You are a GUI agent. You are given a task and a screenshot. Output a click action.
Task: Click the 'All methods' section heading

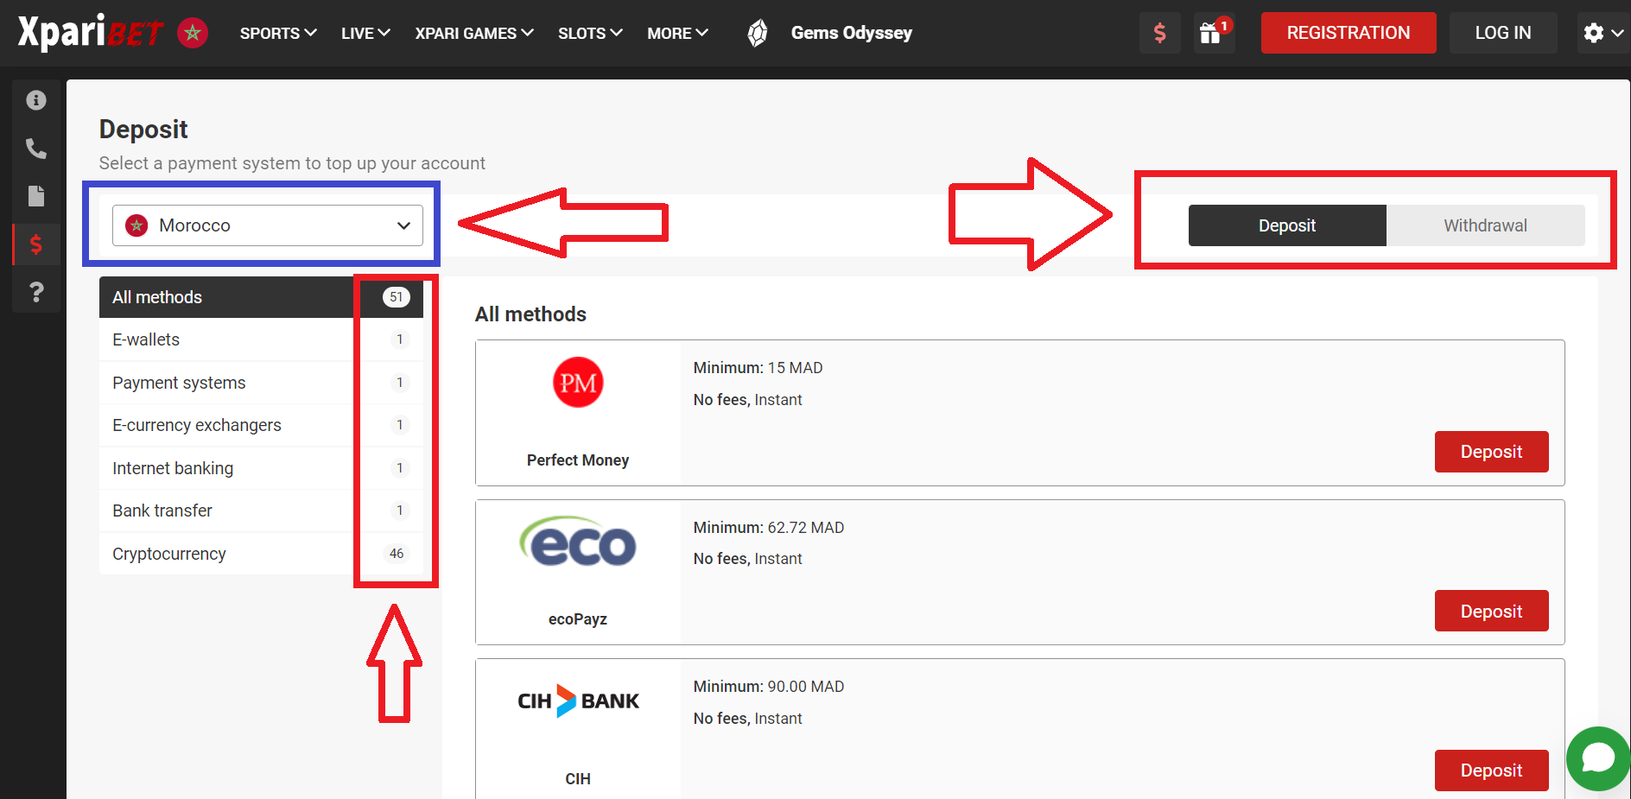(530, 314)
